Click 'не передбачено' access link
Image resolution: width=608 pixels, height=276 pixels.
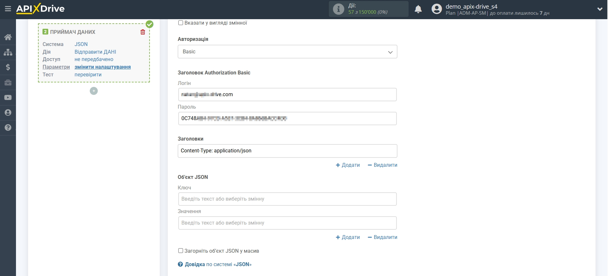[x=94, y=59]
